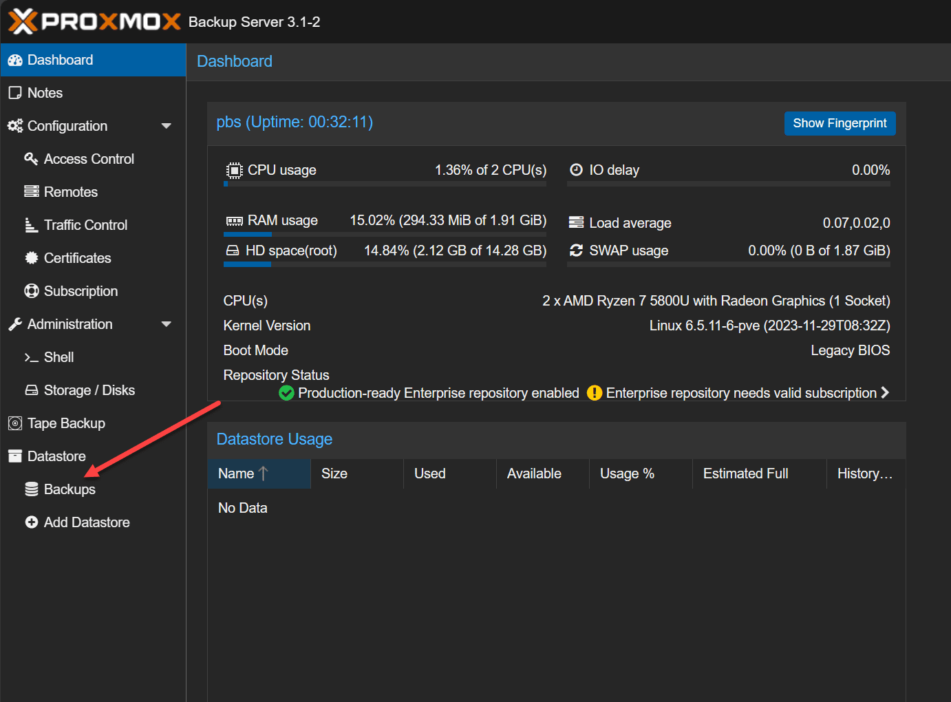
Task: Click the HD space progress bar
Action: (x=385, y=264)
